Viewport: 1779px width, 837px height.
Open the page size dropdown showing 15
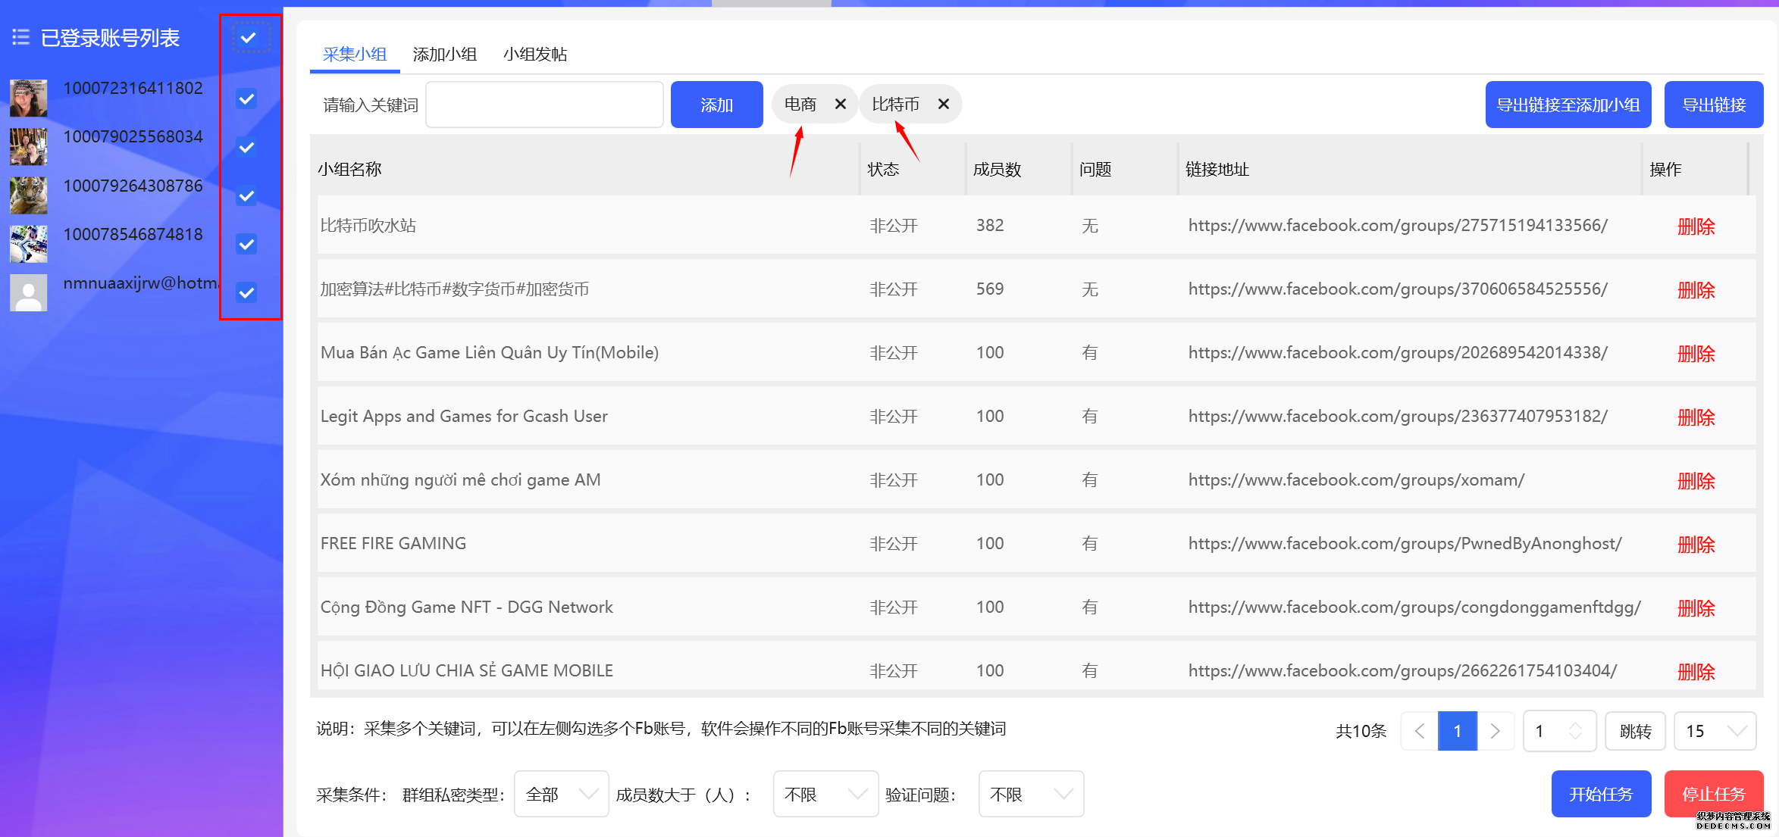[x=1715, y=730]
